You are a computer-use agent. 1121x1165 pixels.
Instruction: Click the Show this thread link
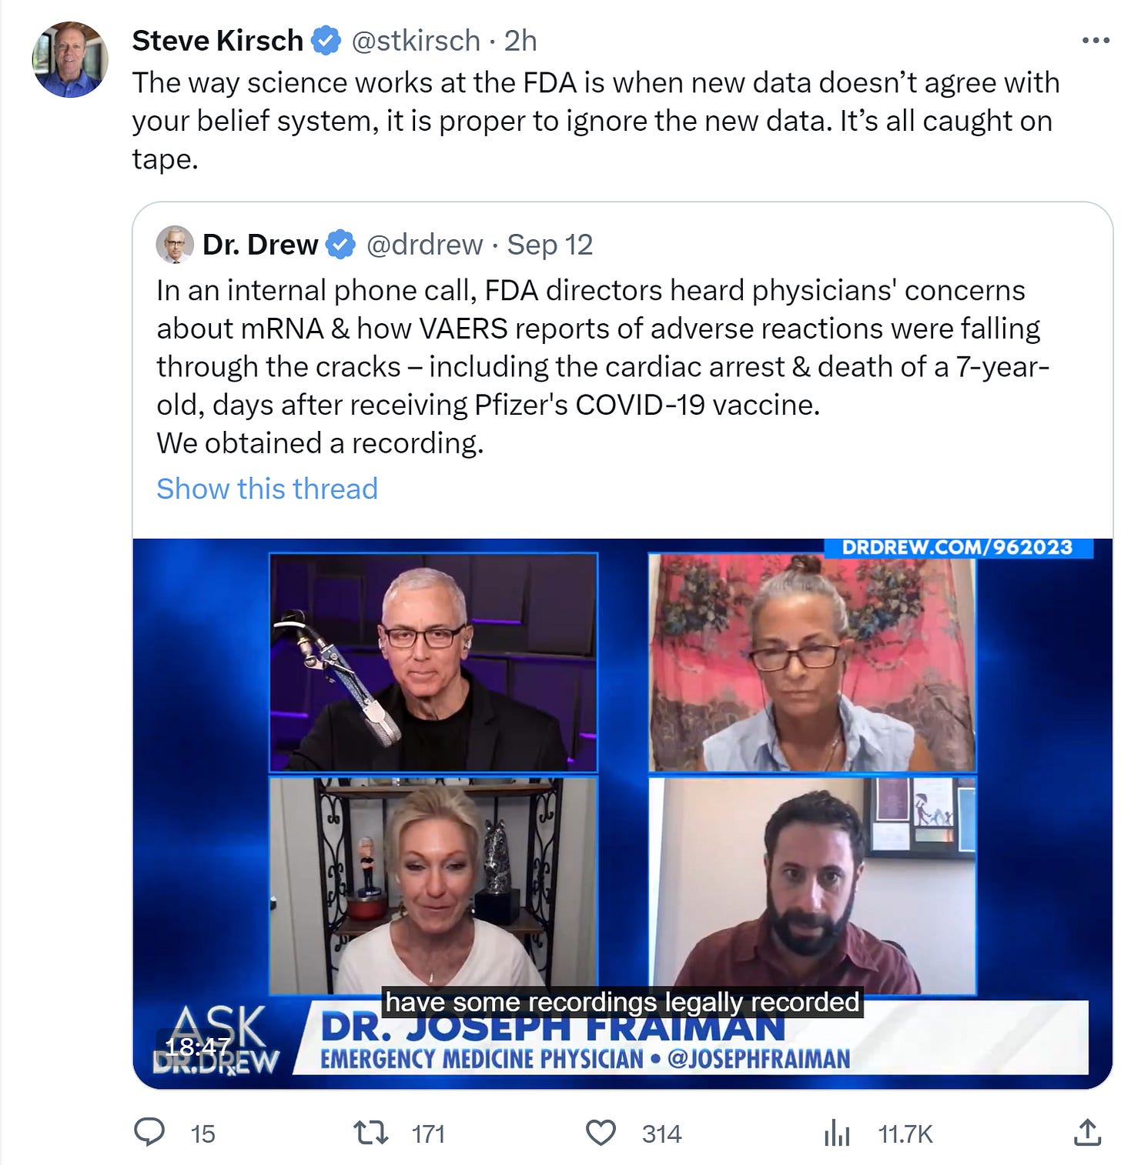click(x=267, y=489)
